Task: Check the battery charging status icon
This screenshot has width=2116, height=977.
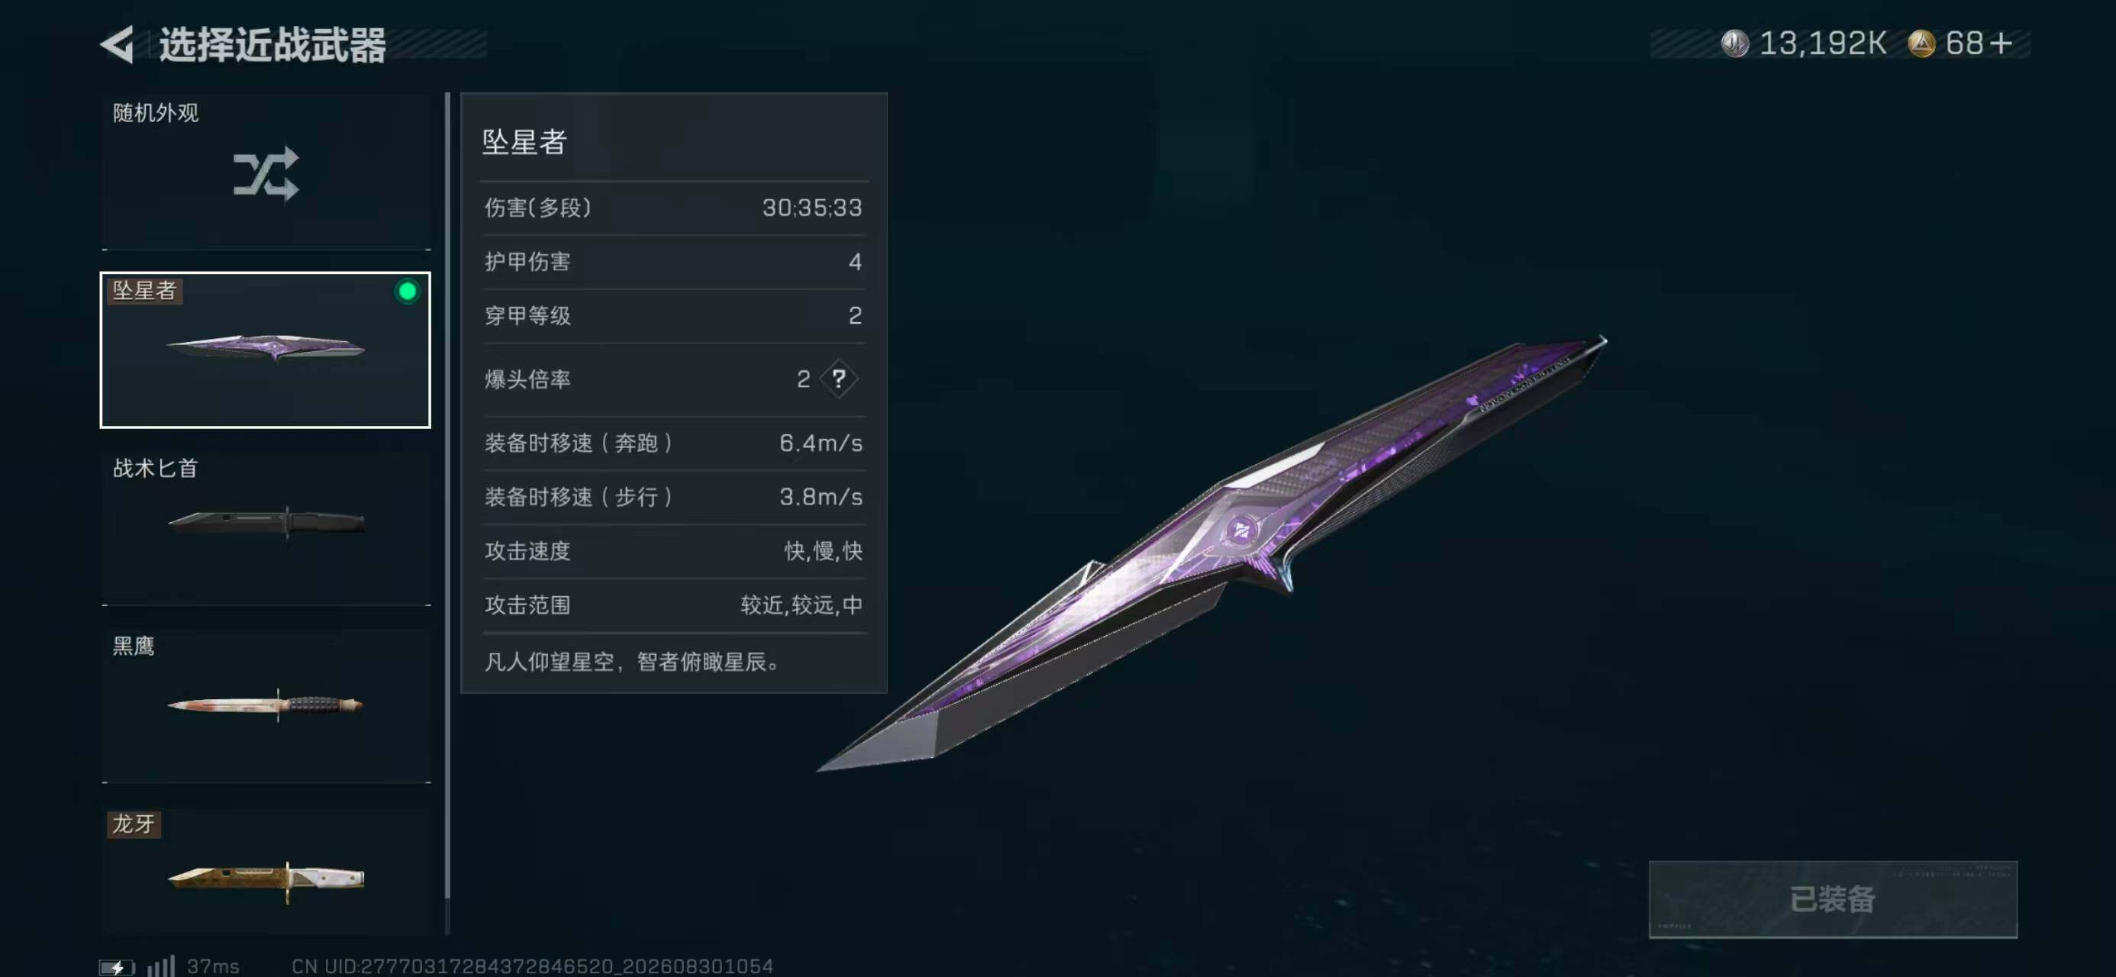Action: (117, 966)
